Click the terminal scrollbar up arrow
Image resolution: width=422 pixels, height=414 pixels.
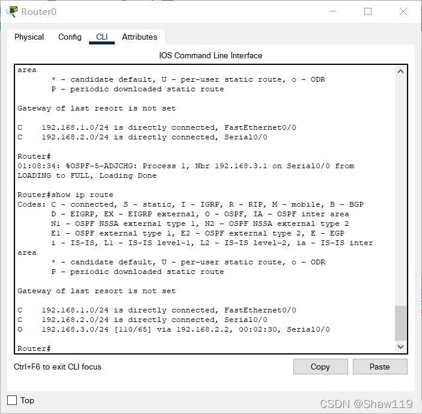pos(400,72)
